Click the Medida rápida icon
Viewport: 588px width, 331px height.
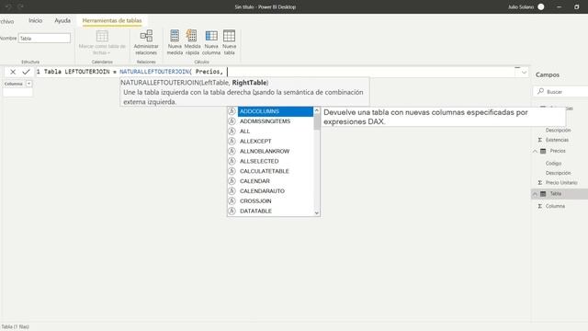pos(192,36)
